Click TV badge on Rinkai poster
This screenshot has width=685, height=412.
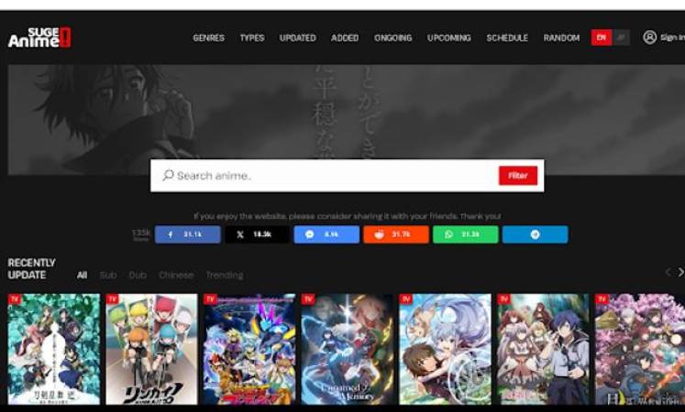coord(112,299)
